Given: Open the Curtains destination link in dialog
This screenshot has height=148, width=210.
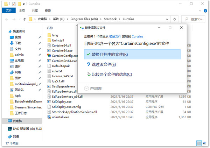Looking at the screenshot, I should tap(138, 36).
